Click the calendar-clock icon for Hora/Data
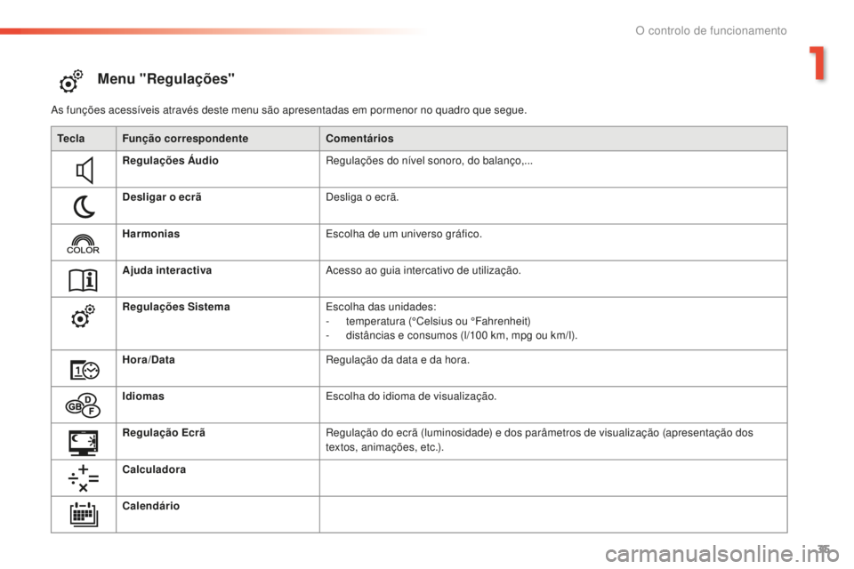Screen dimensions: 854x569 tap(85, 370)
